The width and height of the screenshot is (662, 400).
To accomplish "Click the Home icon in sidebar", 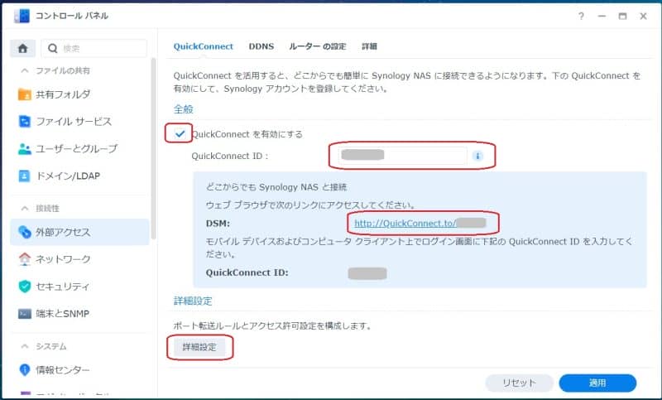I will click(23, 49).
